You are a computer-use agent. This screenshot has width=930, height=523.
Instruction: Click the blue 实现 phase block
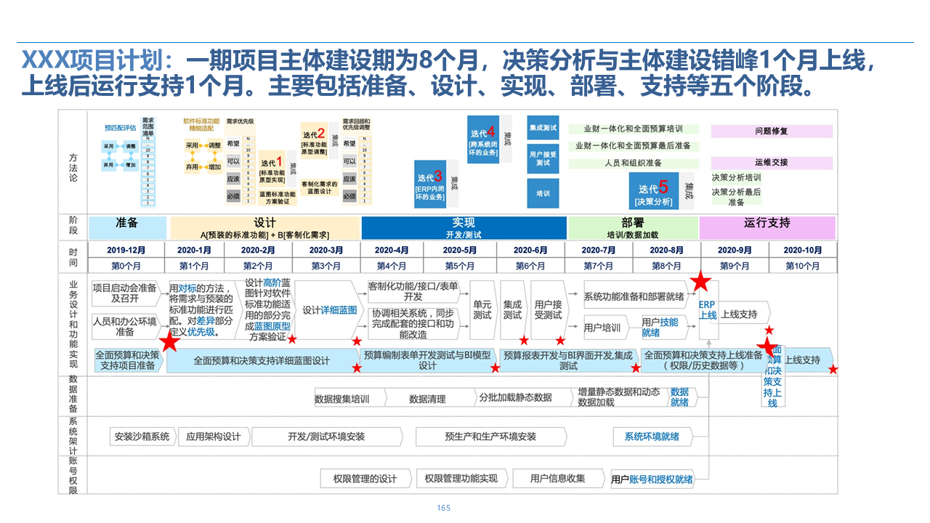(x=464, y=227)
